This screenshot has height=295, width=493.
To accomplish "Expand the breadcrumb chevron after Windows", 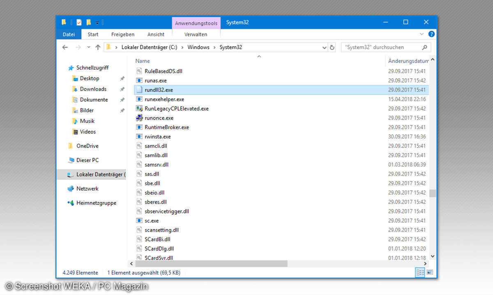I will (x=214, y=47).
